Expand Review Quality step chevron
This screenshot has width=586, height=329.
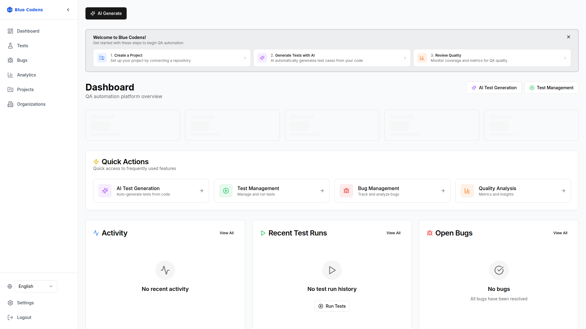pyautogui.click(x=565, y=58)
